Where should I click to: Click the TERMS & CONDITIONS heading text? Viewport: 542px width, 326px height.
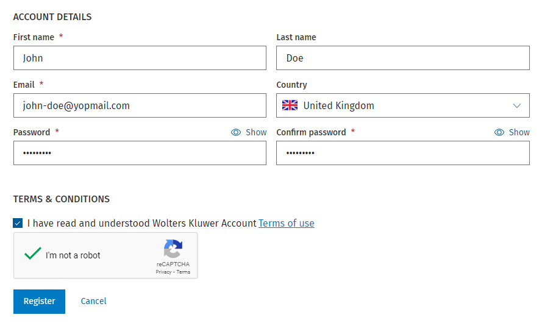point(62,199)
